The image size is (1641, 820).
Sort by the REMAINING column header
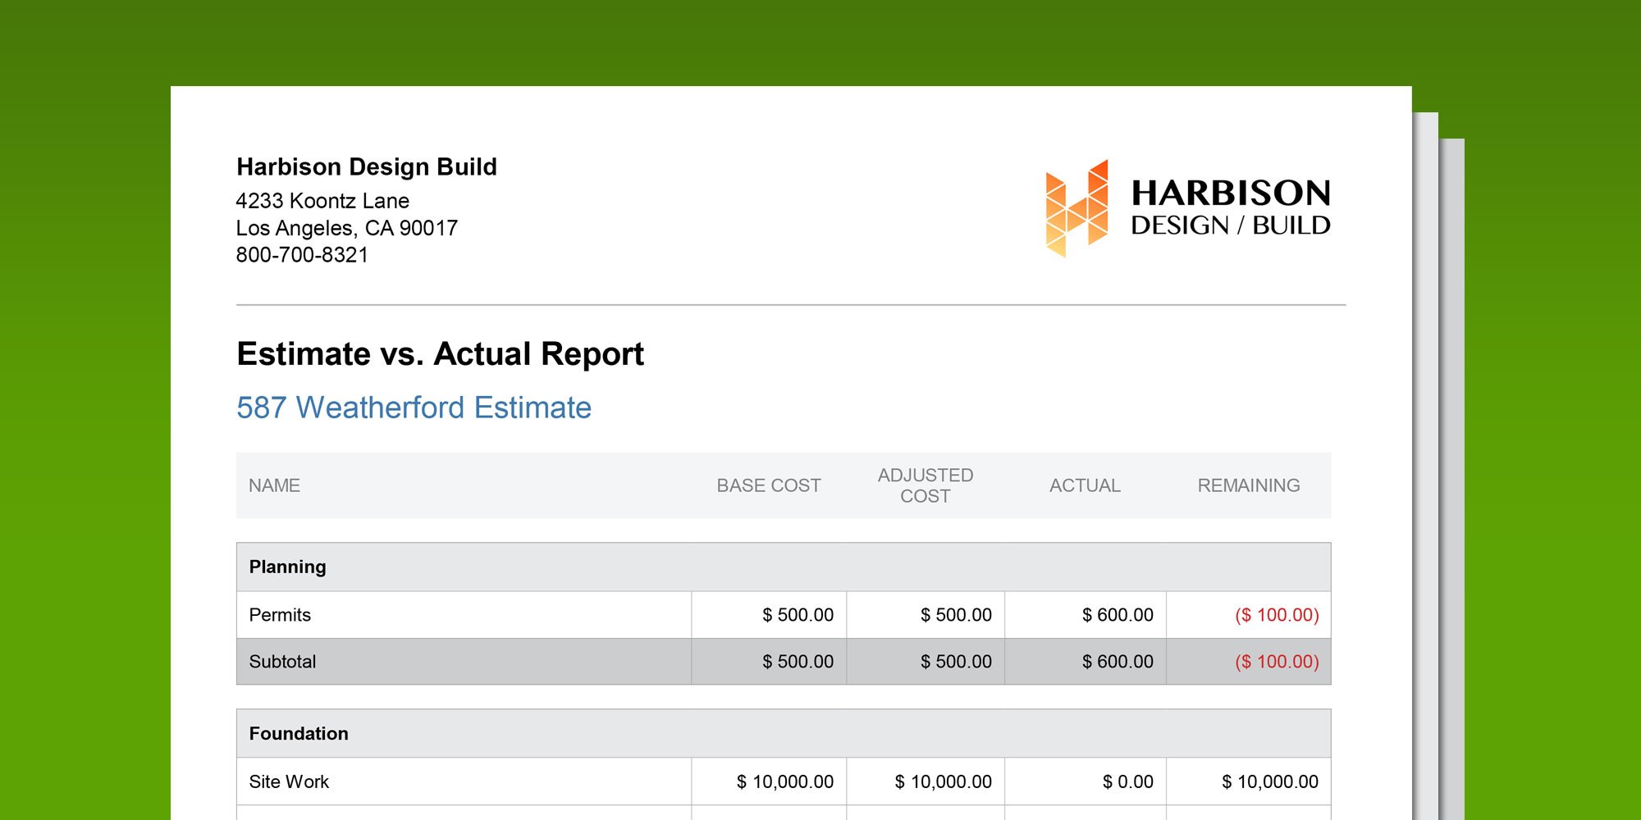click(1246, 485)
